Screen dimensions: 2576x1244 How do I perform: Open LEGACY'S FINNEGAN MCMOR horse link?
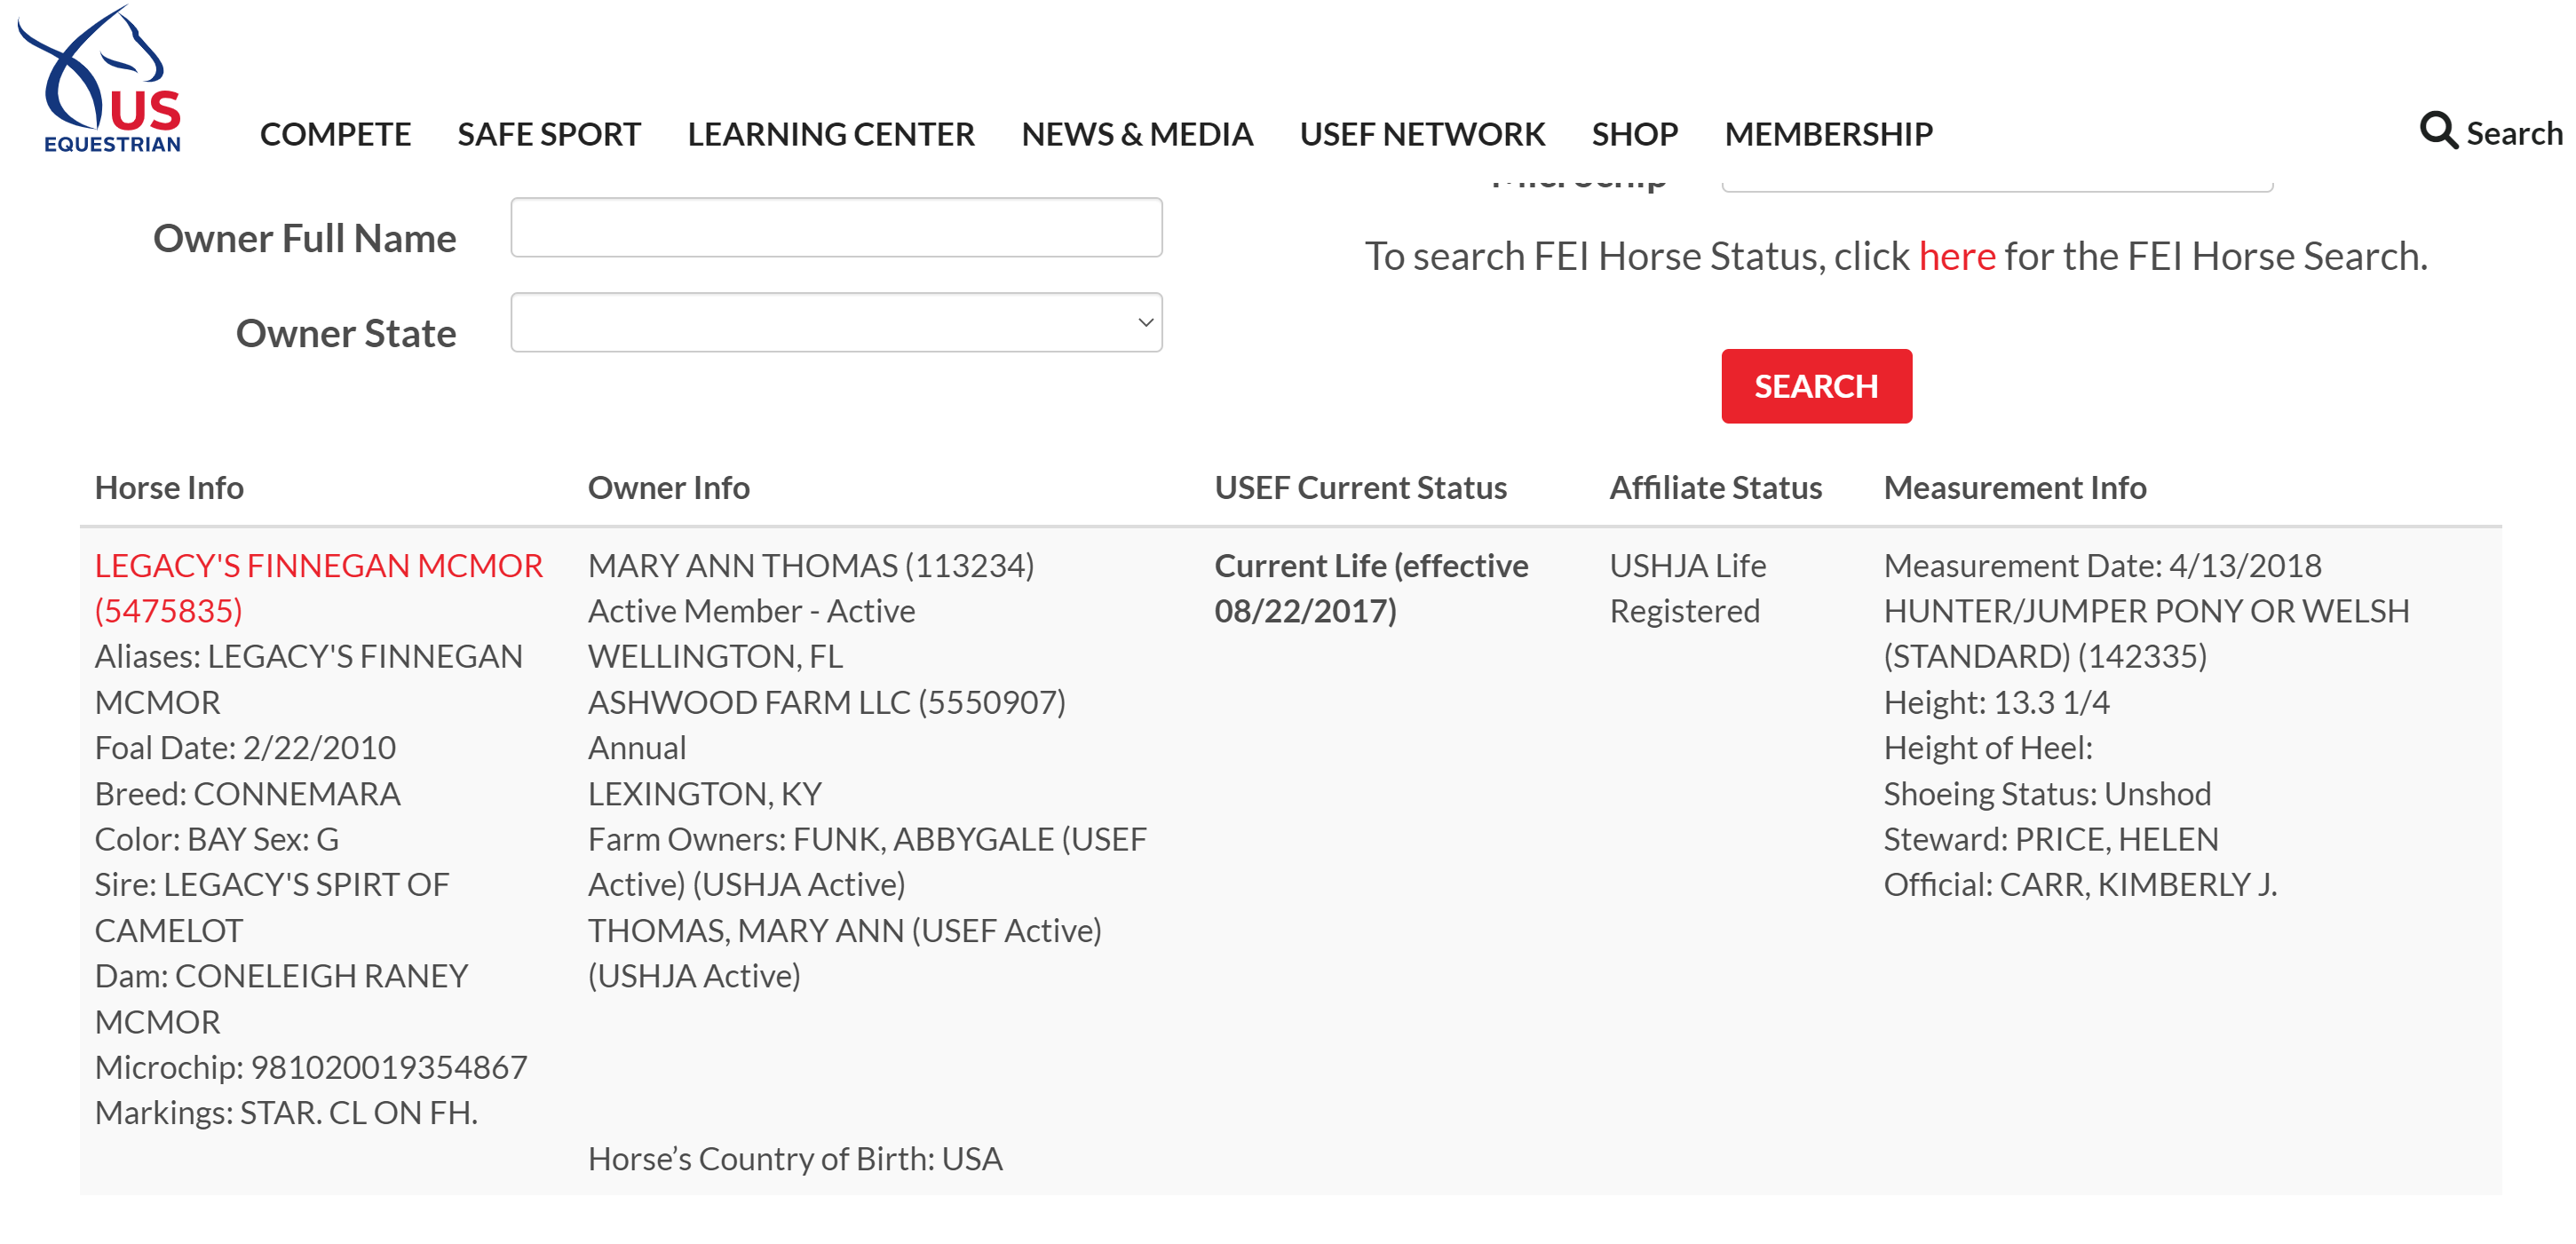318,588
